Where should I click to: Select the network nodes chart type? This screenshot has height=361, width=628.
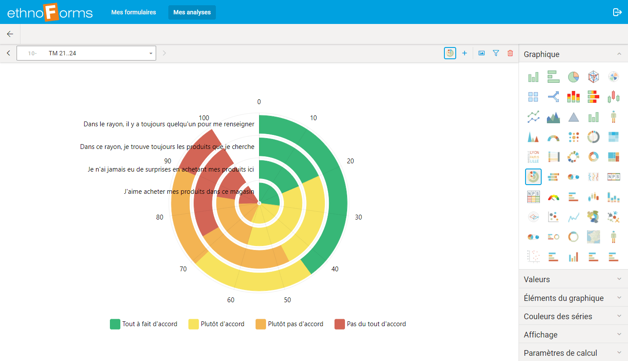pyautogui.click(x=614, y=217)
